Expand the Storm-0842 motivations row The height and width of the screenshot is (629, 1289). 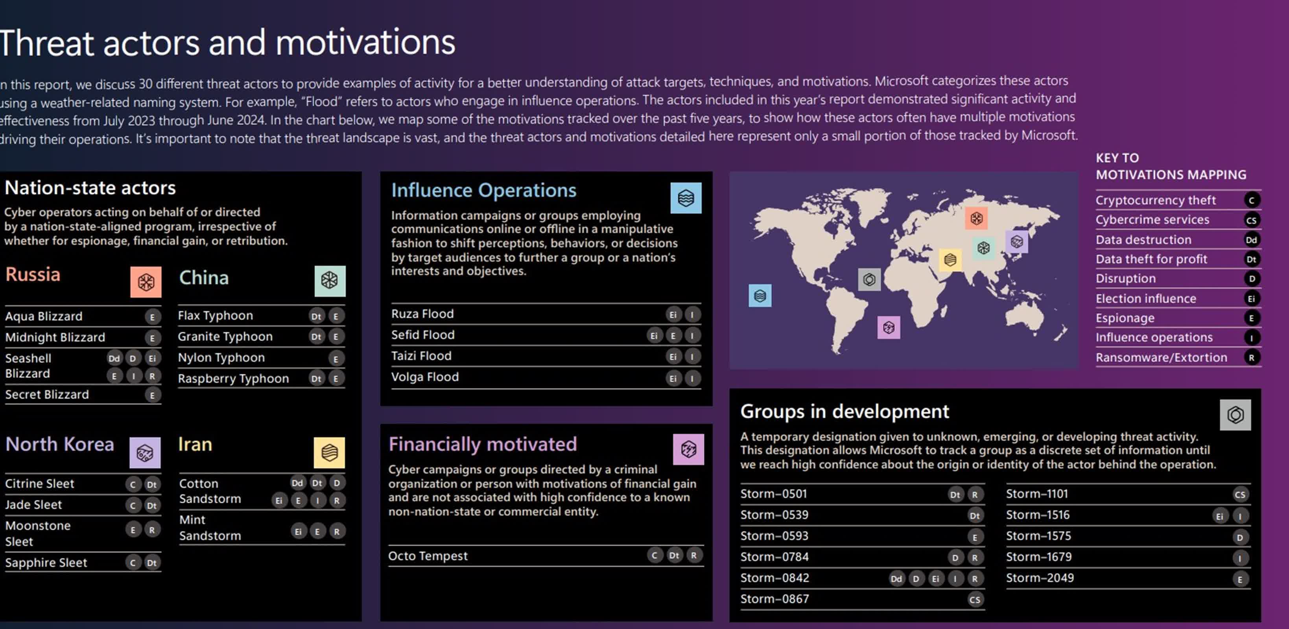coord(775,578)
